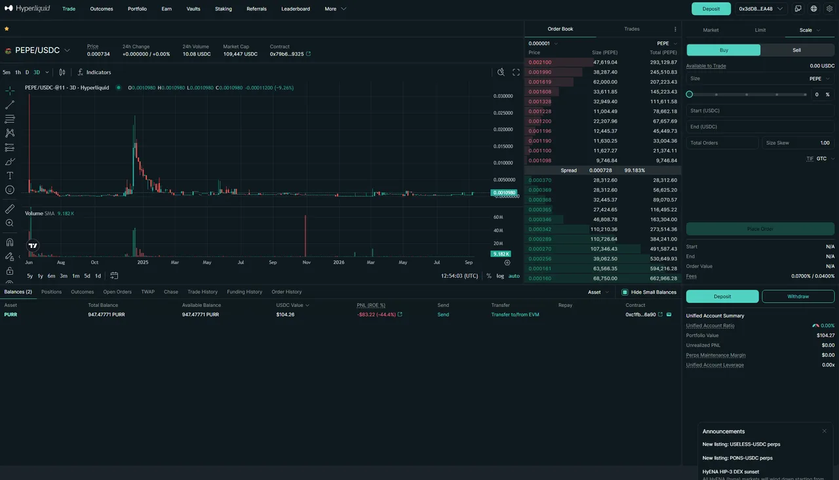The image size is (839, 480).
Task: Open the language globe menu
Action: [x=814, y=9]
